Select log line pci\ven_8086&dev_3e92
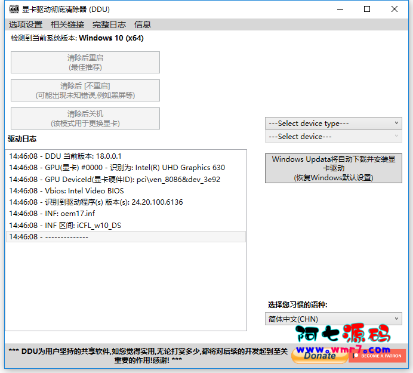This screenshot has height=373, width=413. tap(126, 180)
